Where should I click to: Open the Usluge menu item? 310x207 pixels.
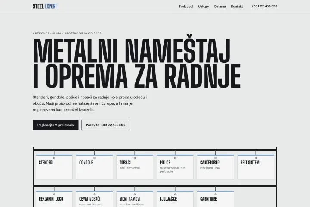203,6
